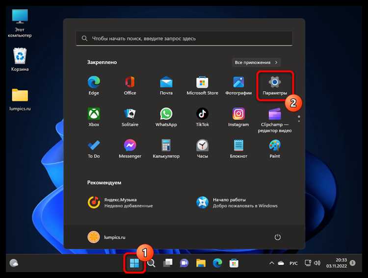
Task: Open Калькулятор calculator app
Action: (166, 149)
